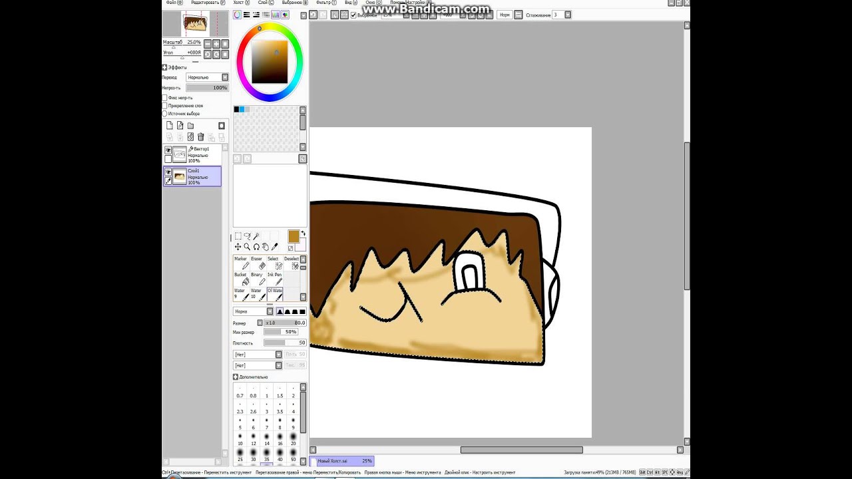852x479 pixels.
Task: Switch to Новый Холст.sai document tab
Action: [x=342, y=461]
